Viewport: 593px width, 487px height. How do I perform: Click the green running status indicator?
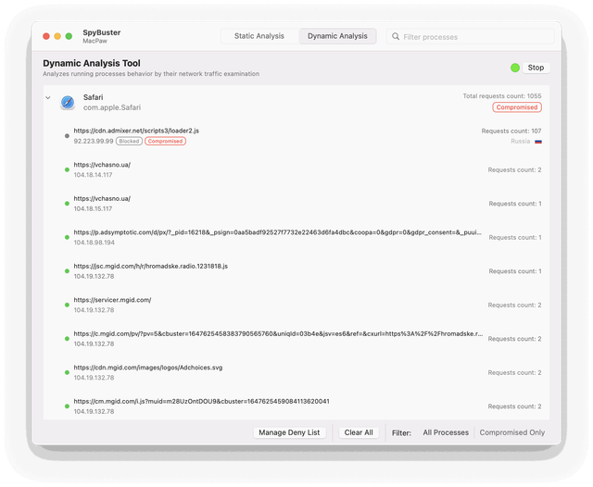pos(515,68)
